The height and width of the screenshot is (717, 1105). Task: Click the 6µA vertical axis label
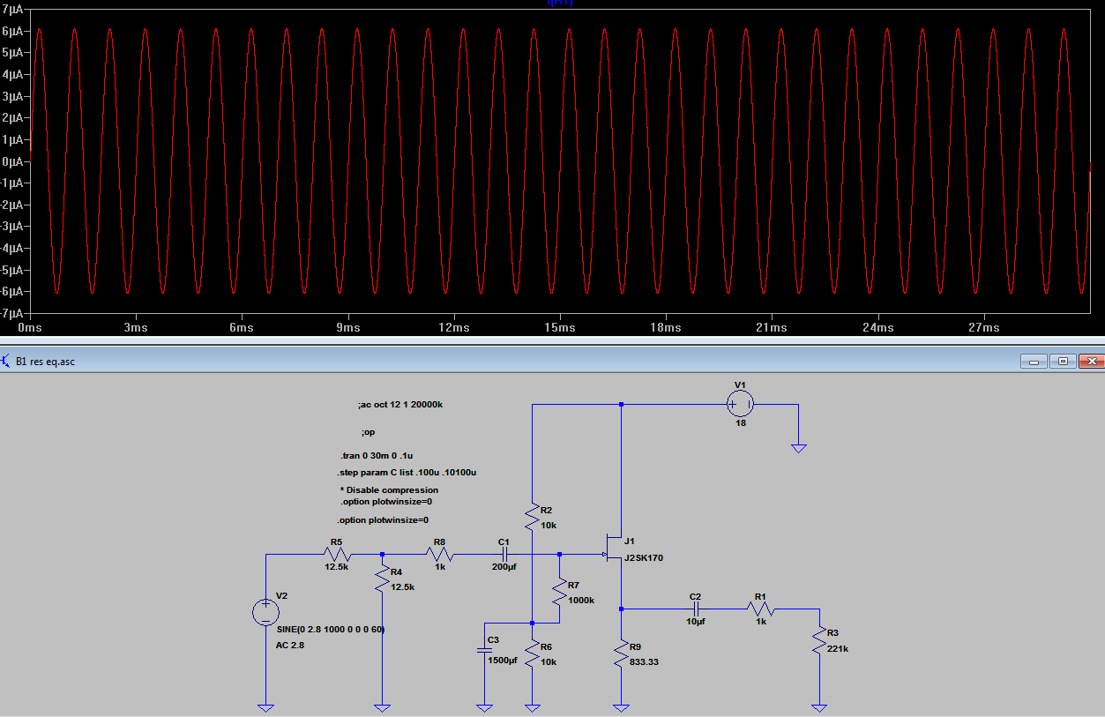(x=15, y=31)
